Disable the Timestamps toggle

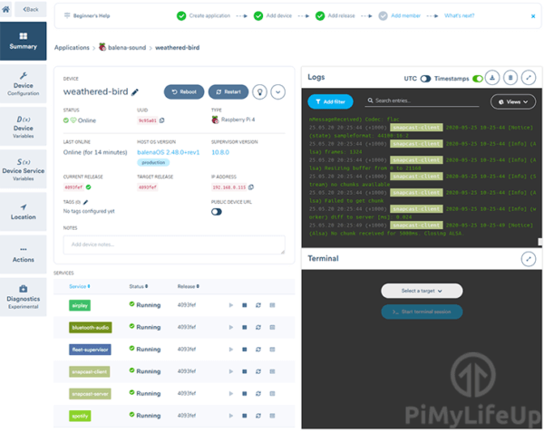[477, 79]
